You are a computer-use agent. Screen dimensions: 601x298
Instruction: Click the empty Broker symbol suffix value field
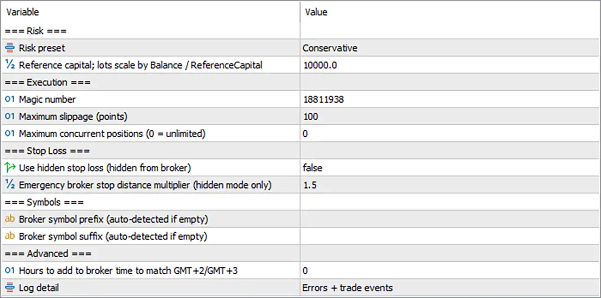pos(450,236)
